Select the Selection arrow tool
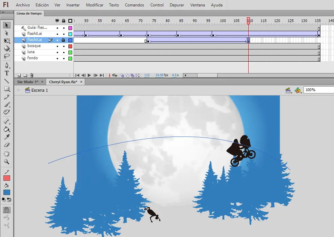Screen dimensions: 334x237 pos(6,25)
